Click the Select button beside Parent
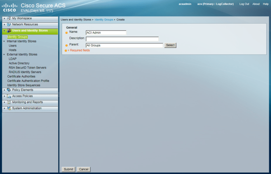271x174 pixels. click(x=170, y=45)
